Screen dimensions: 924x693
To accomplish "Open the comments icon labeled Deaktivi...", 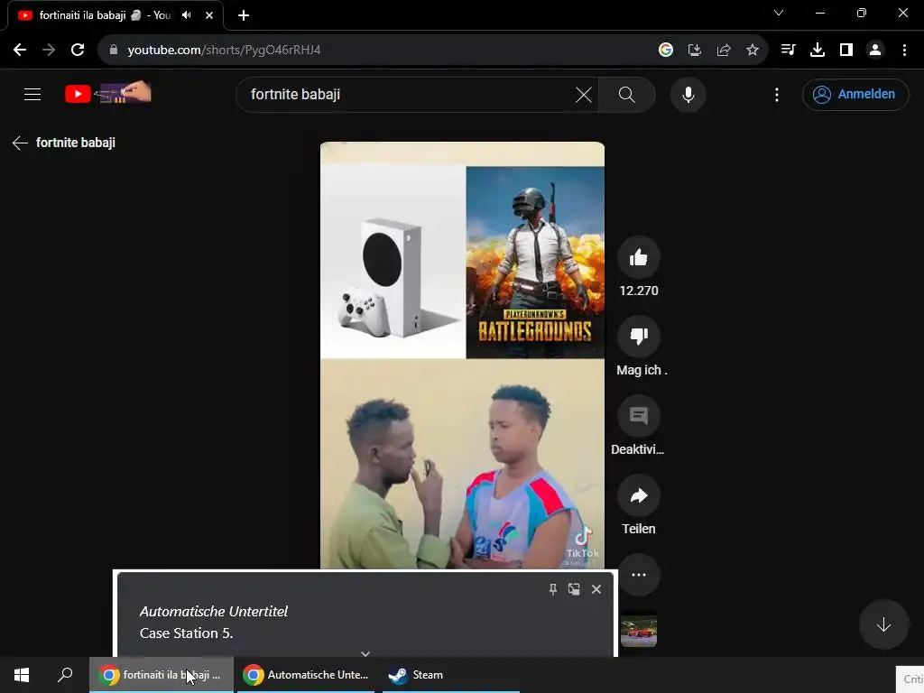I will tap(639, 416).
